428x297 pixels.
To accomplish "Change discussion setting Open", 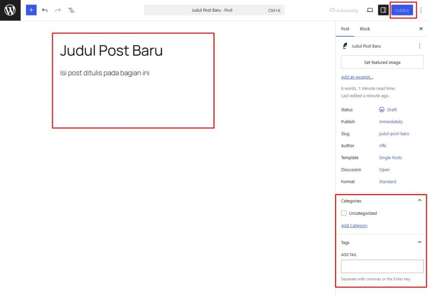I will tap(384, 170).
